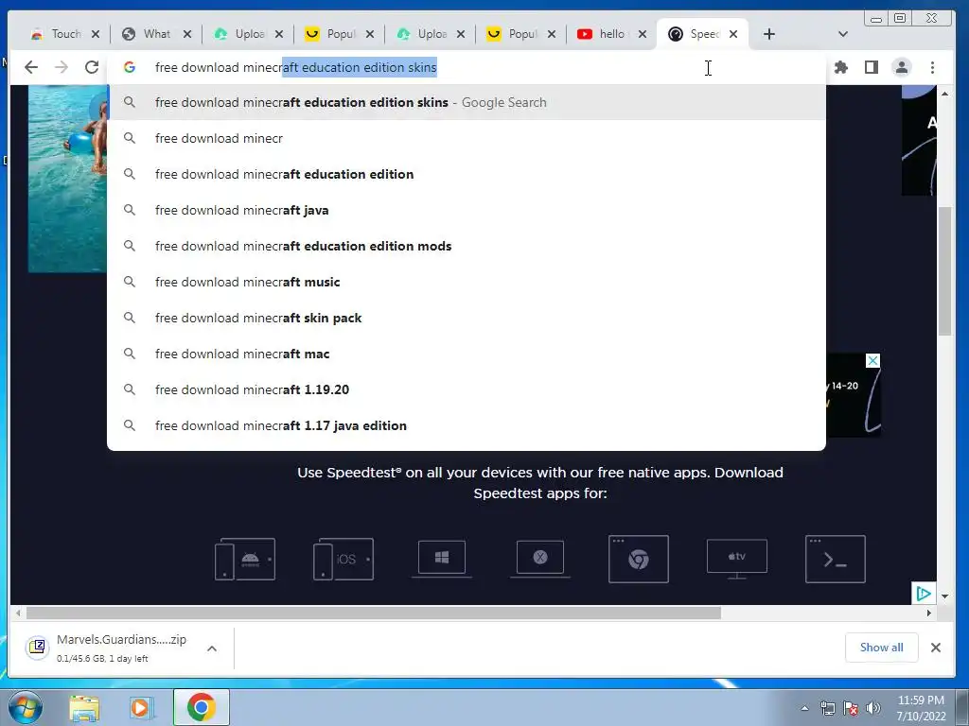Close the Touch tab
The height and width of the screenshot is (726, 969).
point(96,34)
